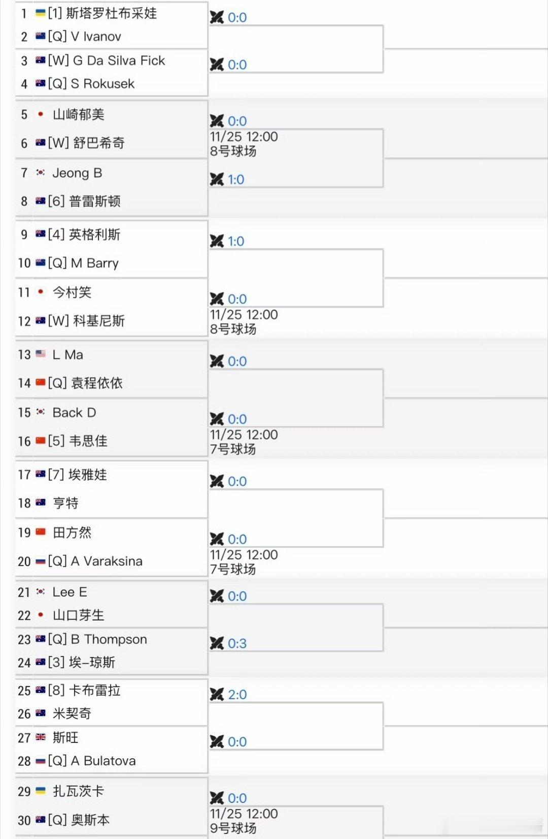The height and width of the screenshot is (839, 548).
Task: Select player 山口芽生 in row 22
Action: (78, 615)
